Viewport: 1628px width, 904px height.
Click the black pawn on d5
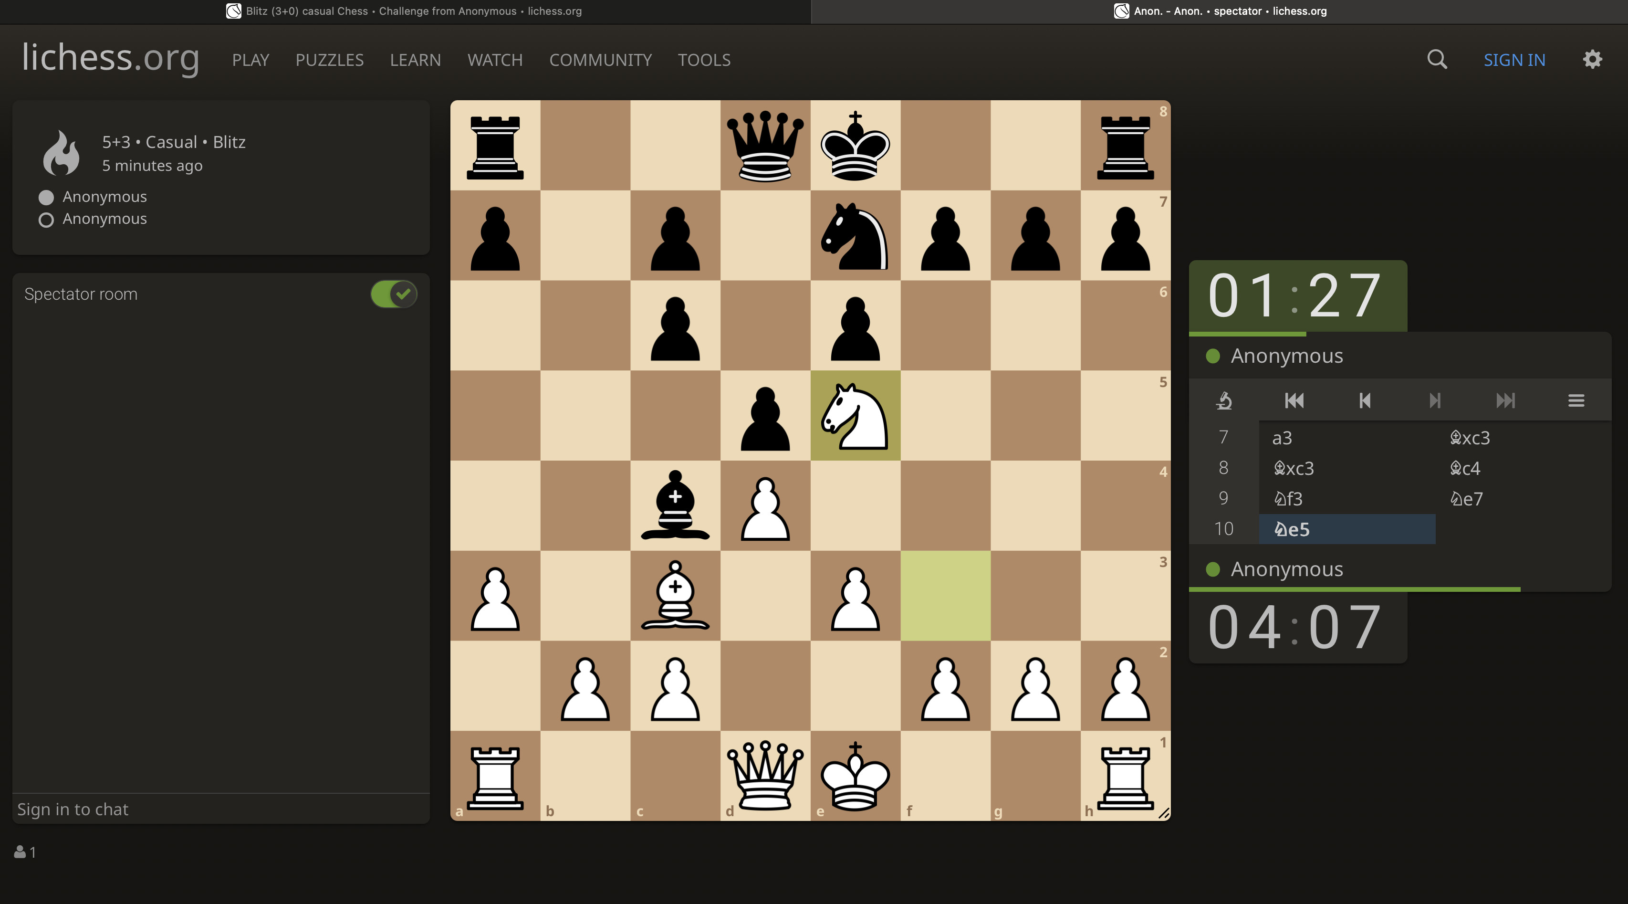coord(765,415)
